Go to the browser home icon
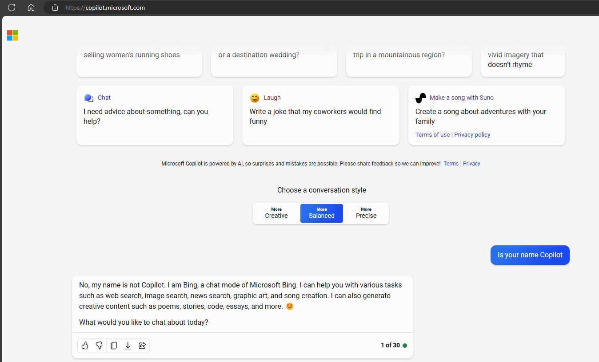599x362 pixels. tap(31, 7)
